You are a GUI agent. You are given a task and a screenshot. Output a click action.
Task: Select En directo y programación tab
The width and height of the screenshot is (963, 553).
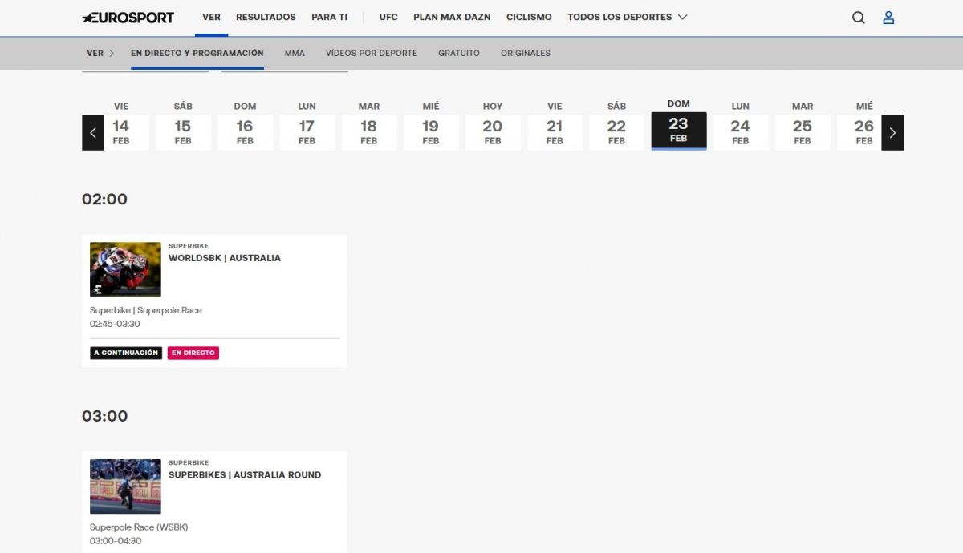[x=197, y=53]
